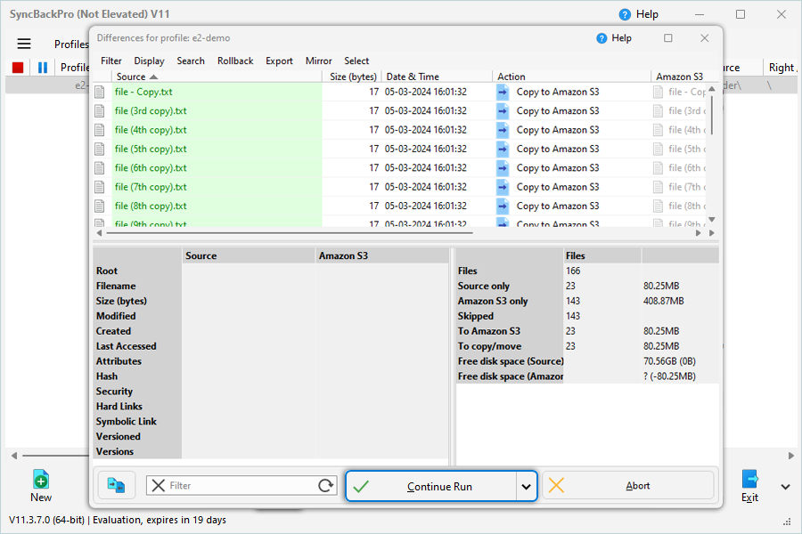Open Help in the Differences dialog
802x534 pixels.
click(x=614, y=38)
